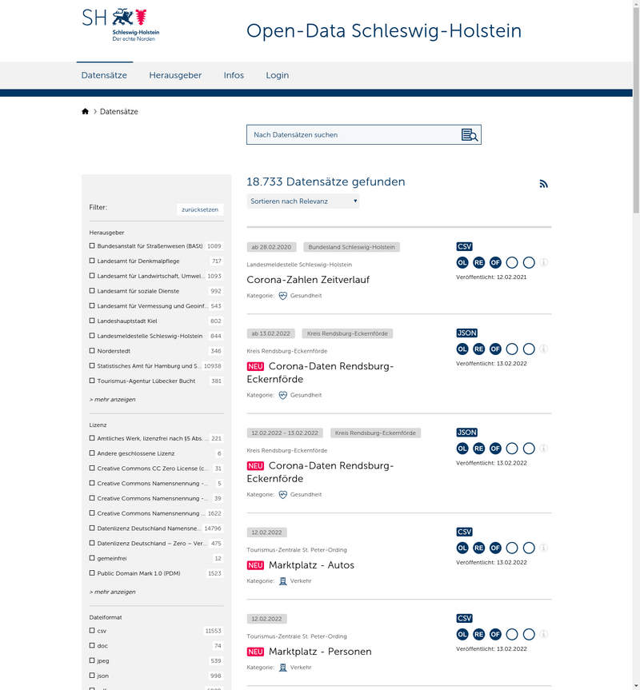Check Andere geschlossene Lizenz filter
Image resolution: width=640 pixels, height=690 pixels.
(92, 453)
